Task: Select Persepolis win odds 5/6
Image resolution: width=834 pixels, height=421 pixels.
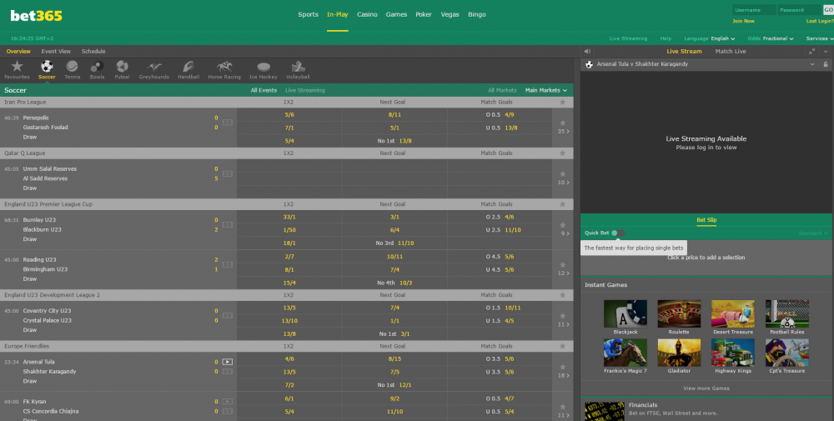Action: click(x=289, y=115)
